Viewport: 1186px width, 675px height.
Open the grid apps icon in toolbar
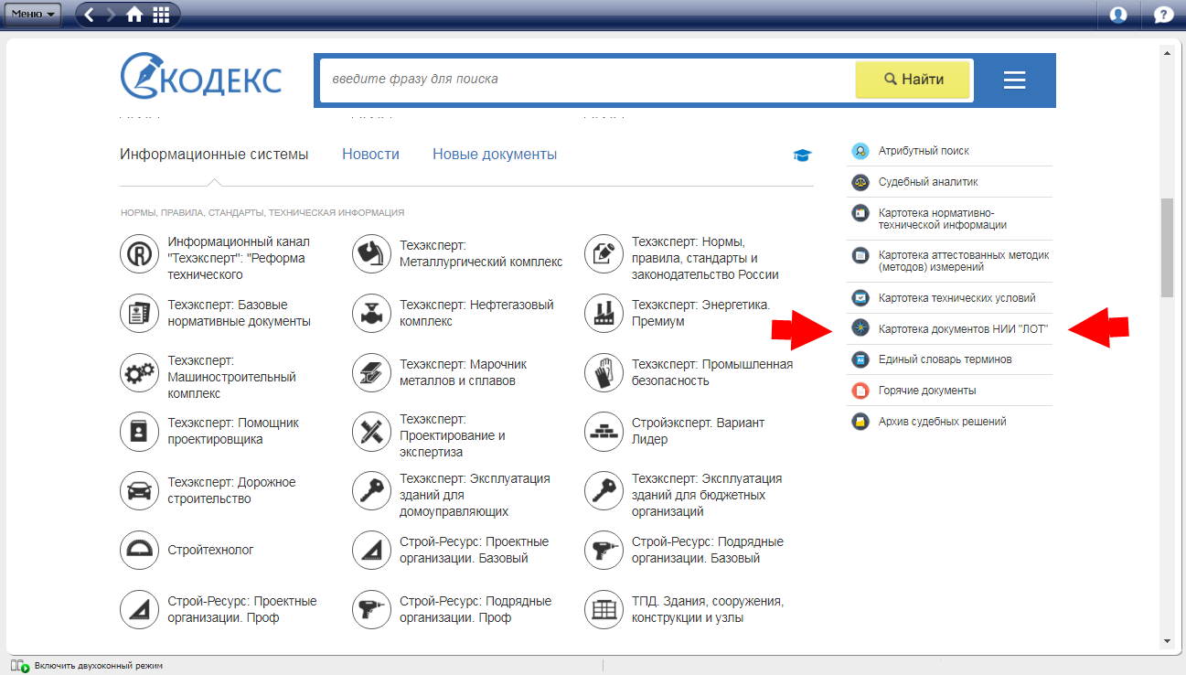tap(161, 15)
